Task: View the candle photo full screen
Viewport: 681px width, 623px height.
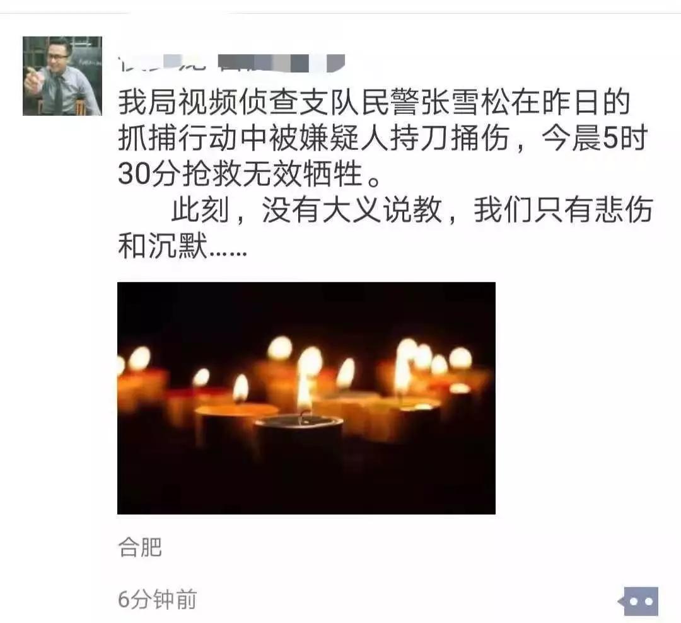Action: 306,398
